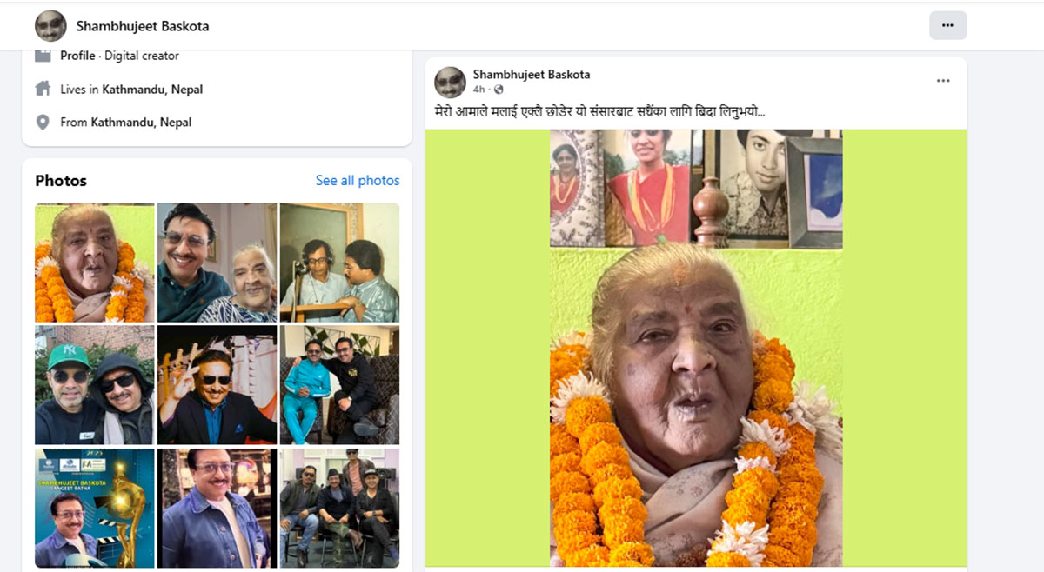This screenshot has width=1044, height=572.
Task: Open the post options three-dots menu
Action: pyautogui.click(x=943, y=81)
